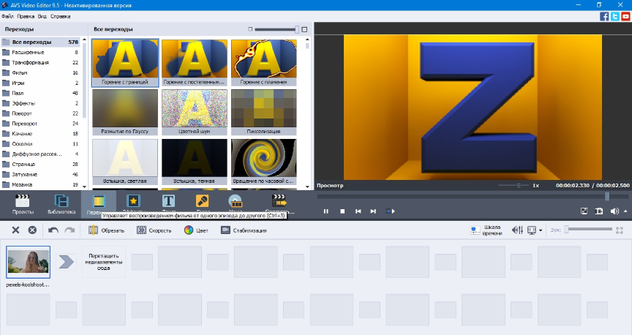Open the Twitter icon
Screen dimensions: 632x335
click(614, 17)
